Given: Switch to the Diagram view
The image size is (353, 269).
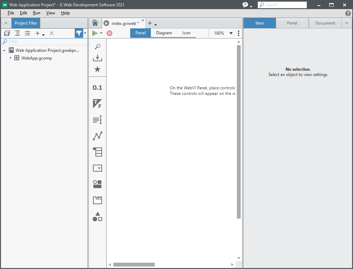Looking at the screenshot, I should [164, 33].
